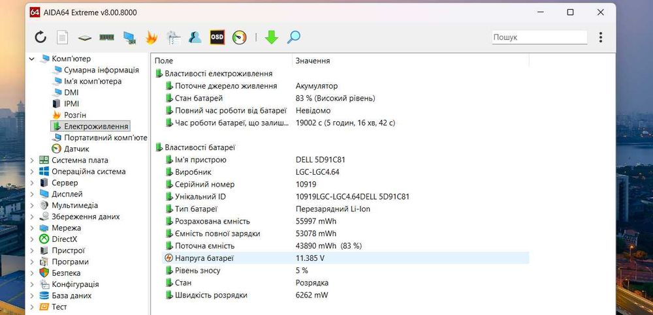Select the Електроживлення tree item
The height and width of the screenshot is (315, 653).
click(96, 126)
